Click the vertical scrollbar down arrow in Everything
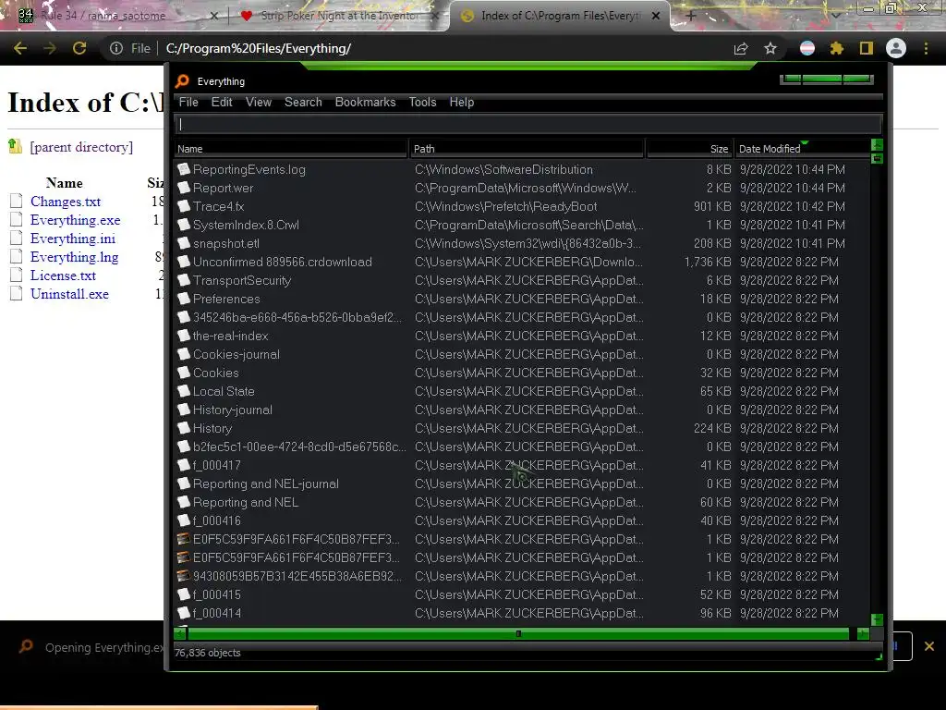Viewport: 946px width, 710px height. click(x=878, y=620)
